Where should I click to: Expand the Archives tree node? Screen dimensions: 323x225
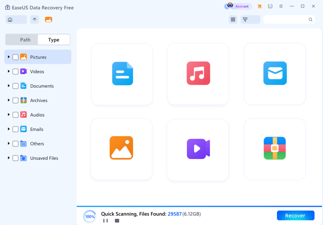tap(9, 100)
